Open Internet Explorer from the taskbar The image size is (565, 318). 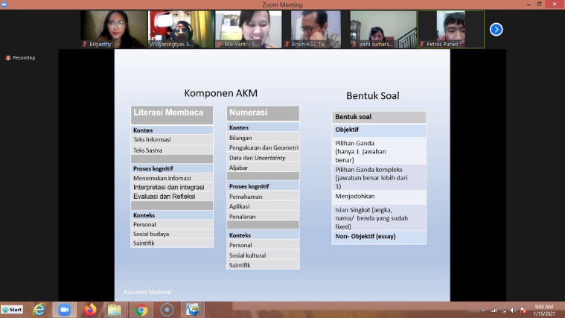coord(39,309)
